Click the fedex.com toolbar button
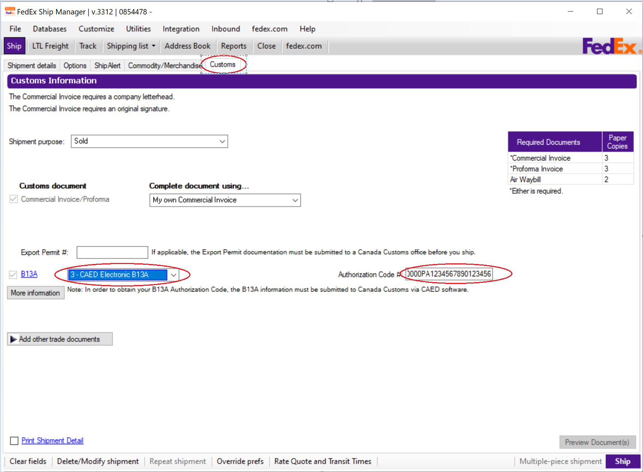 click(304, 46)
